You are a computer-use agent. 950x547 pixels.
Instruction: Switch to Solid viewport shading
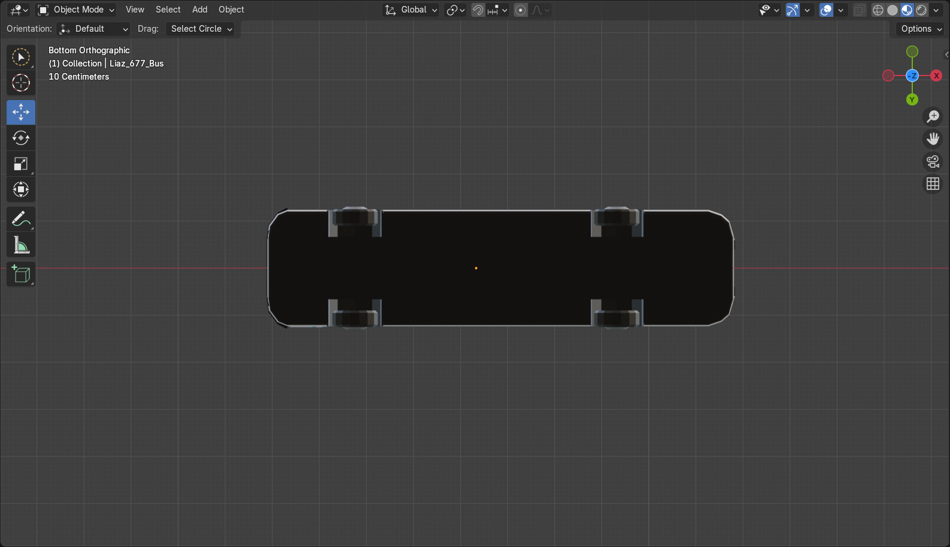pyautogui.click(x=892, y=10)
